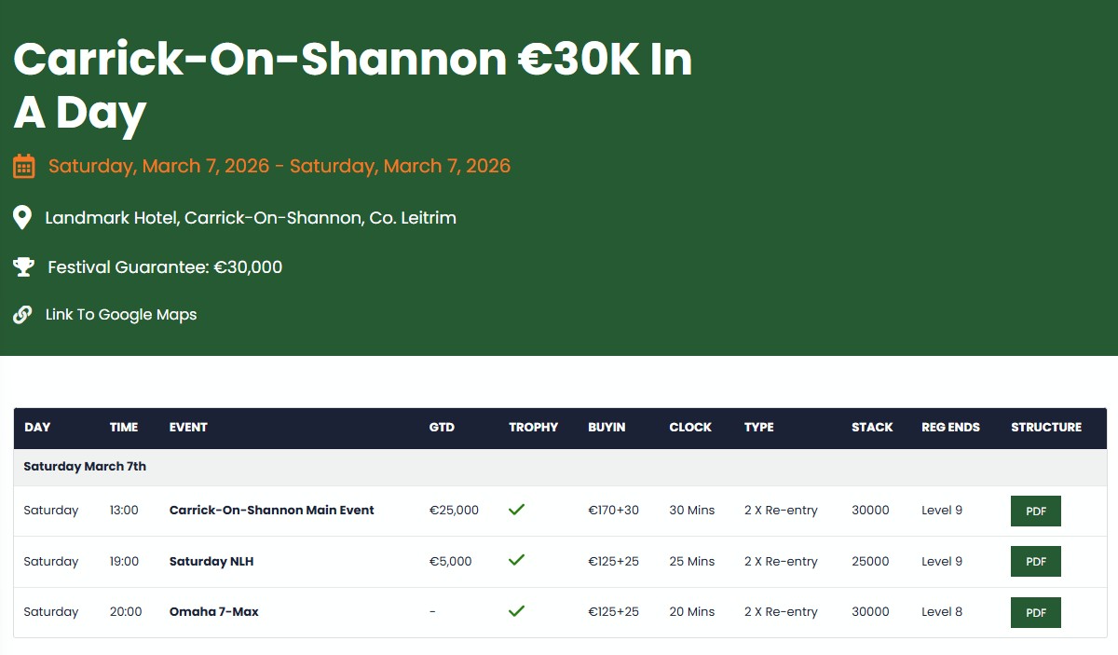
Task: Select the Omaha 7-Max event name
Action: (x=214, y=612)
